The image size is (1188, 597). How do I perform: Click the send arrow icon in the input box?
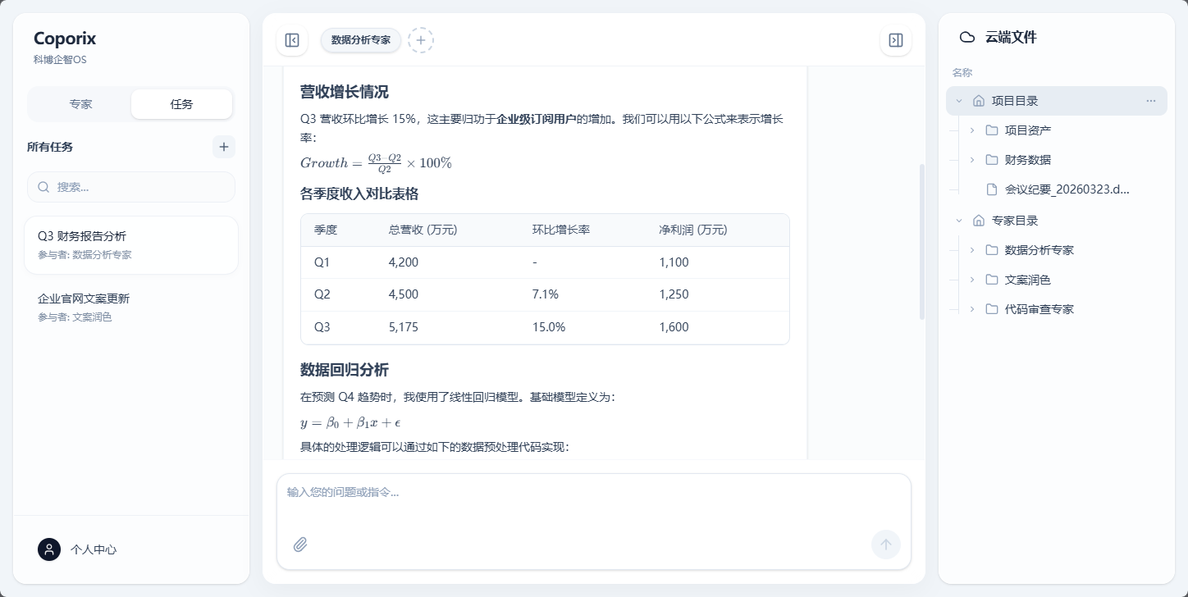(885, 544)
